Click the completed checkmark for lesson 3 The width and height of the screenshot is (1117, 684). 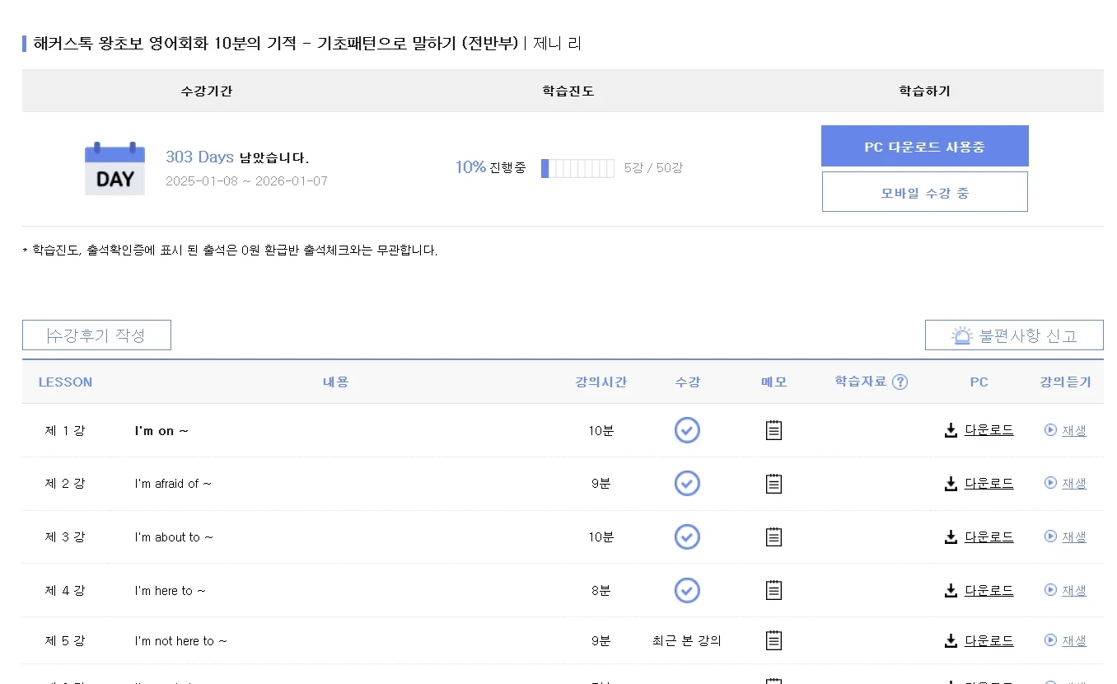point(687,537)
